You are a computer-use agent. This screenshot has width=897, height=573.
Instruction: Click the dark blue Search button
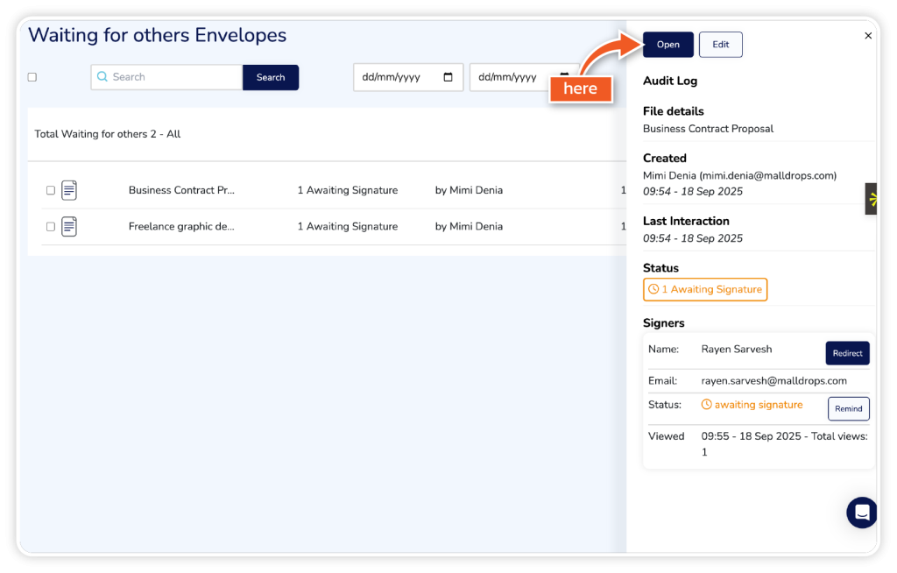pos(270,77)
